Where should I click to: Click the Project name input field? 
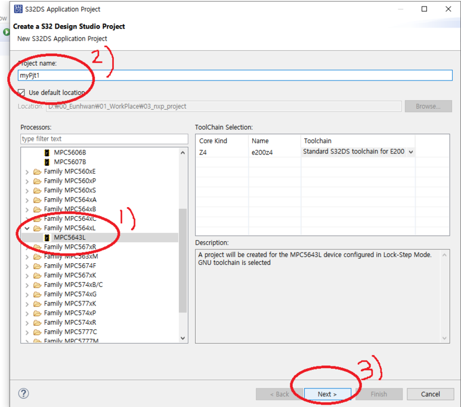(x=235, y=75)
